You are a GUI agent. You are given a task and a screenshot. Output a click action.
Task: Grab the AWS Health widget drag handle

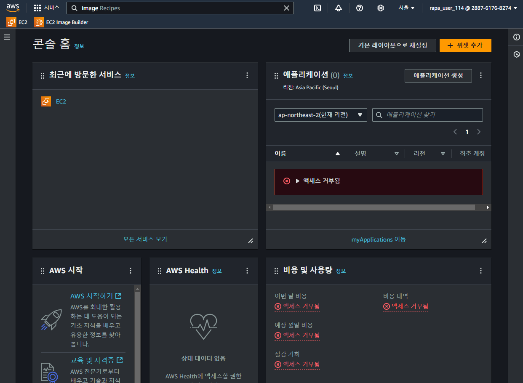[x=160, y=271]
